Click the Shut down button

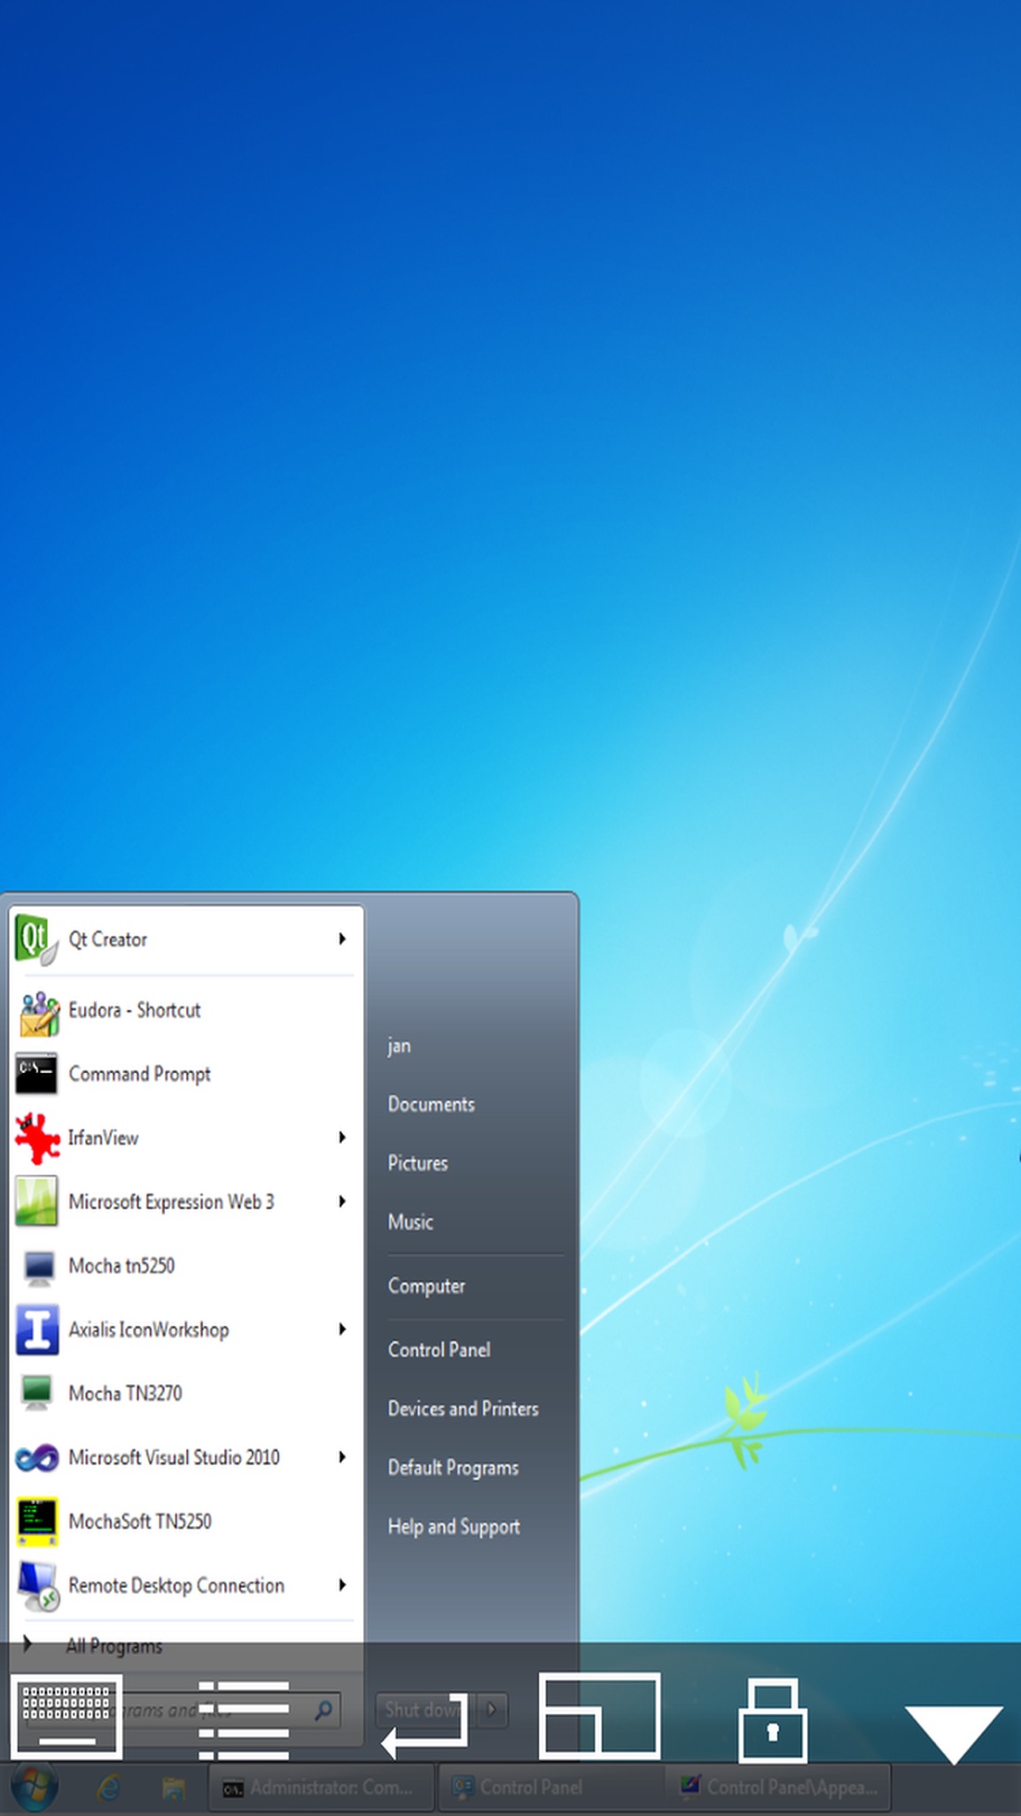(424, 1709)
